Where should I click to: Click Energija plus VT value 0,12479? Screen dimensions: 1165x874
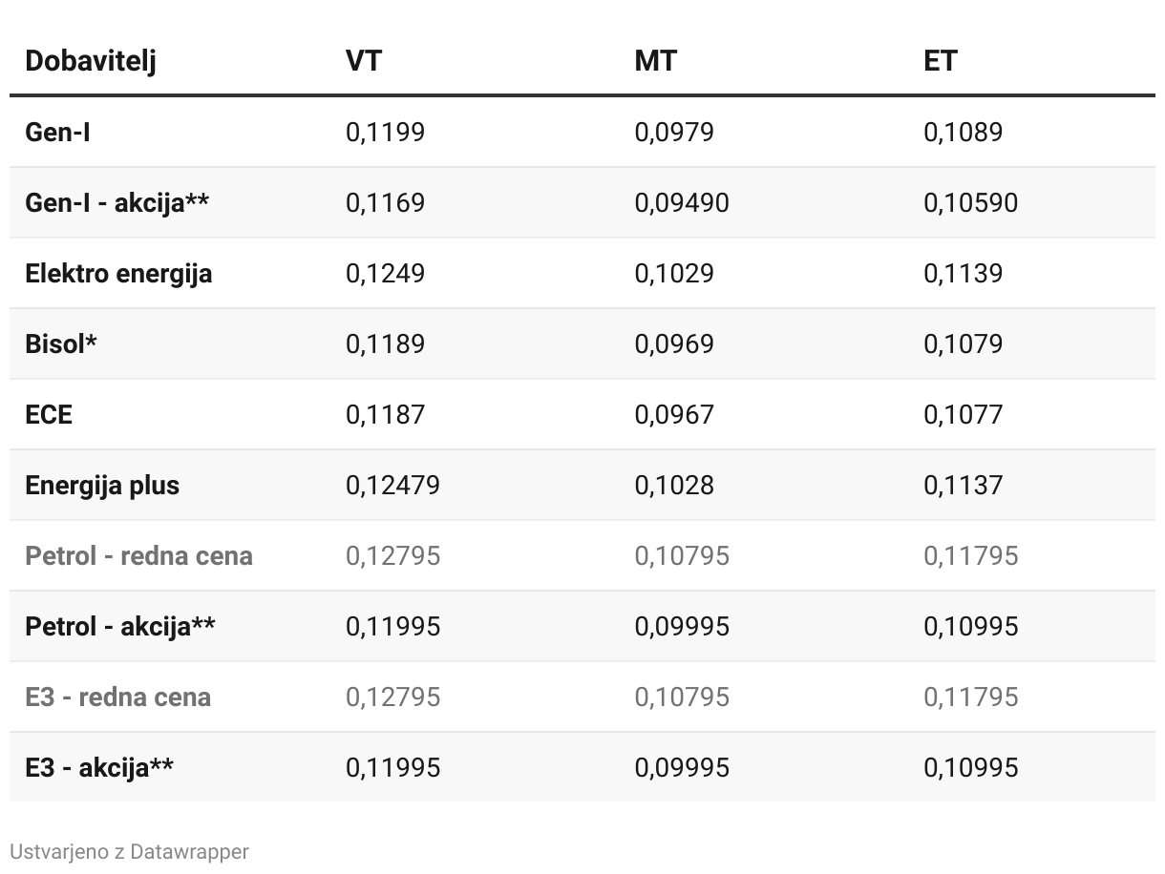click(x=392, y=485)
